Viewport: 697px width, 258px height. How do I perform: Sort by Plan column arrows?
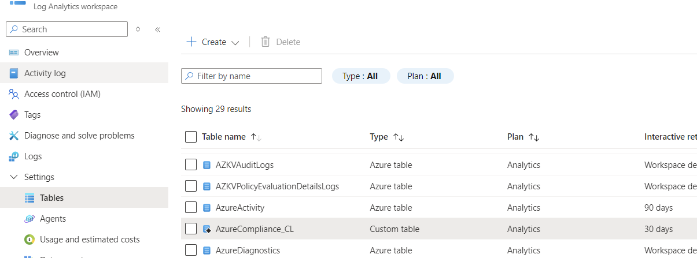pos(534,137)
